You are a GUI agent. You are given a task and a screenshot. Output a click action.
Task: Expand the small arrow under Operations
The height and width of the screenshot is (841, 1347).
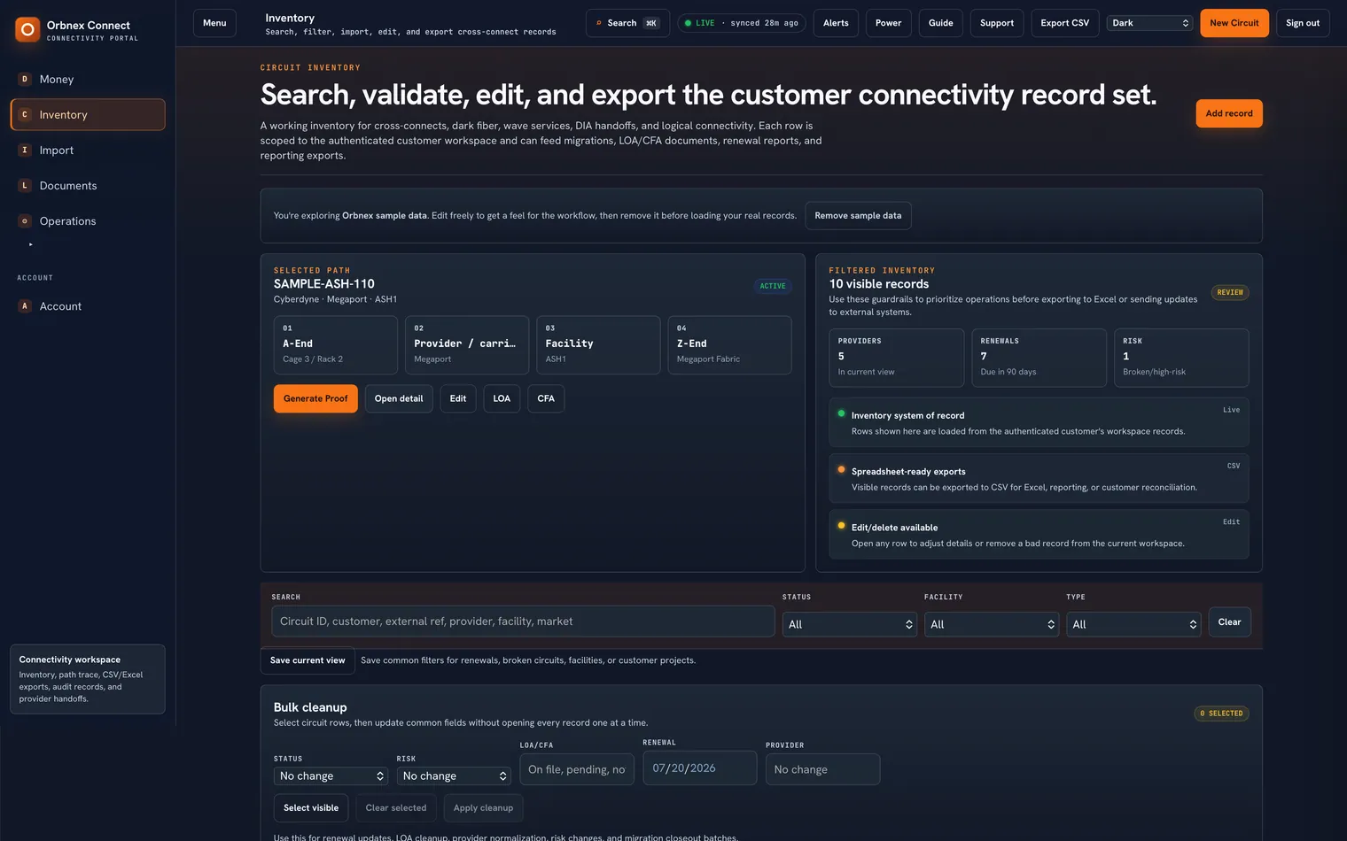tap(30, 244)
